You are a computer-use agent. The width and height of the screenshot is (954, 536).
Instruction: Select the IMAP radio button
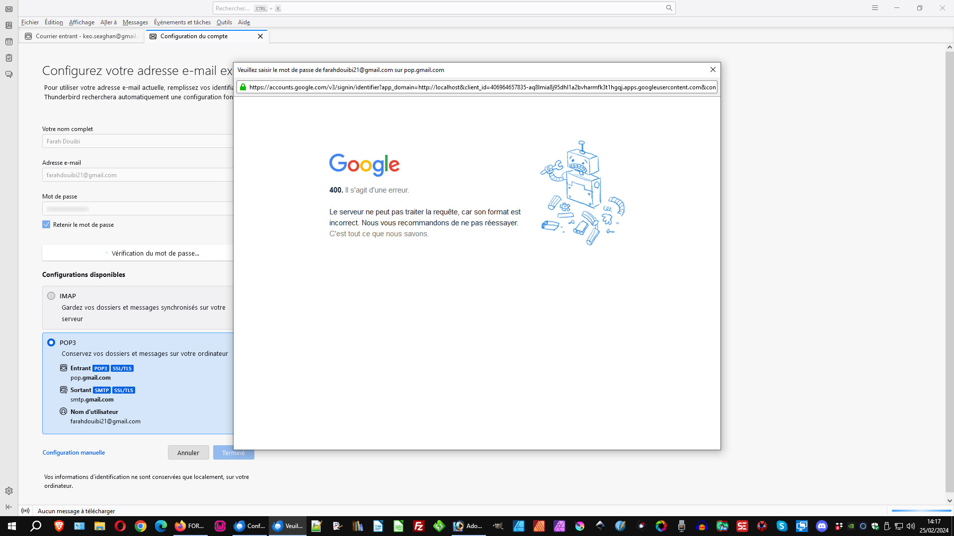point(51,296)
